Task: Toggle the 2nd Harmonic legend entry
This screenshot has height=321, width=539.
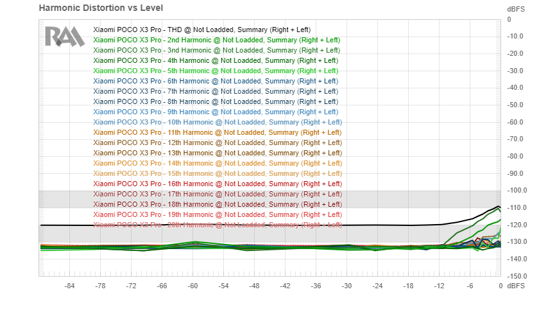Action: tap(217, 40)
